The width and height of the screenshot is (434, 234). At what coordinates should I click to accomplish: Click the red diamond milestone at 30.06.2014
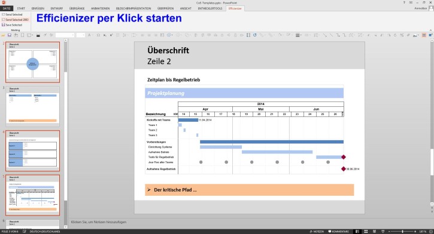coord(344,169)
